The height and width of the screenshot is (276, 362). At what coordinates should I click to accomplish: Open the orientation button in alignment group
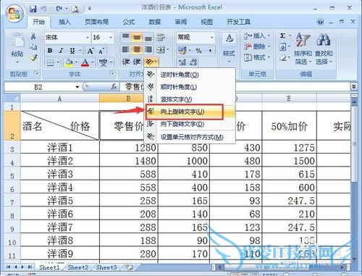click(151, 62)
